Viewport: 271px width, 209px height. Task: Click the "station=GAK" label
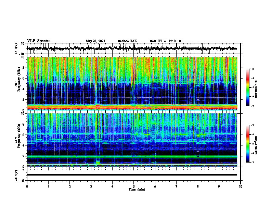tap(127, 41)
